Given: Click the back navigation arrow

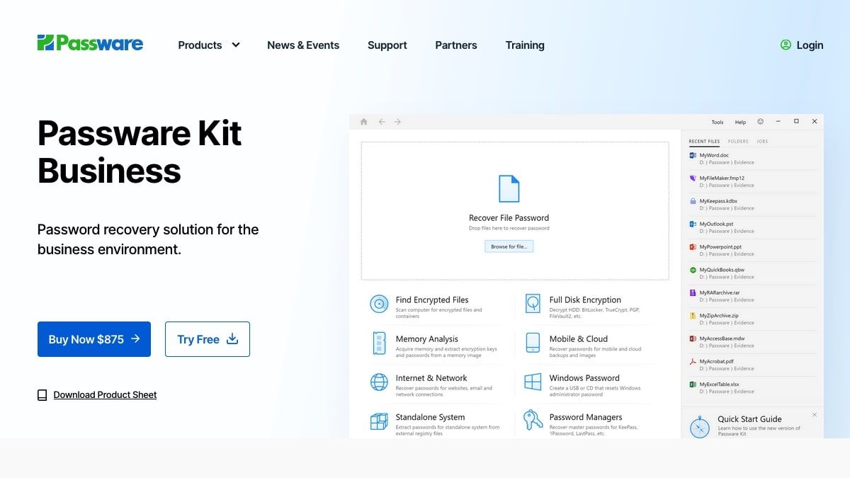Looking at the screenshot, I should pyautogui.click(x=382, y=121).
